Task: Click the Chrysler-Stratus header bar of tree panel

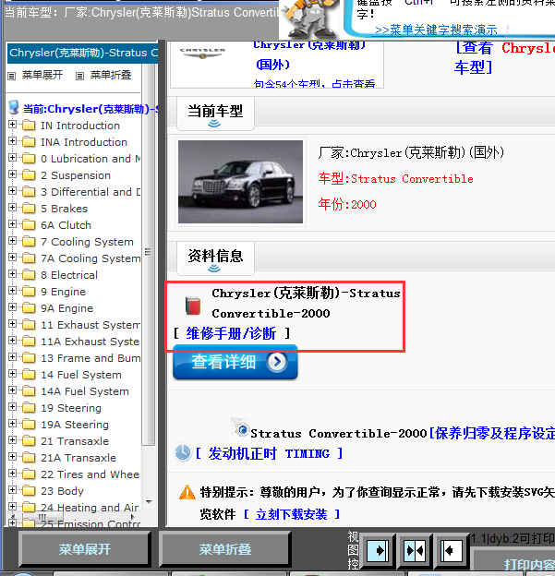Action: click(x=83, y=53)
